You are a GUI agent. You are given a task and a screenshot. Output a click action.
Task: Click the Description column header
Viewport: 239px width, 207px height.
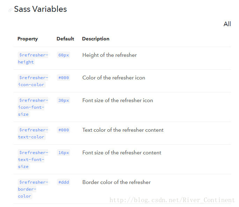96,39
